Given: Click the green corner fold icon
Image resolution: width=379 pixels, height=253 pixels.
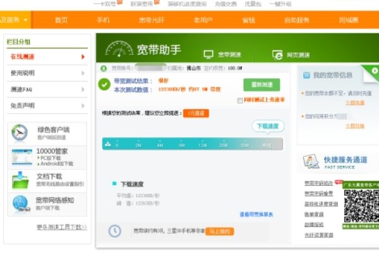Looking at the screenshot, I should click(371, 73).
